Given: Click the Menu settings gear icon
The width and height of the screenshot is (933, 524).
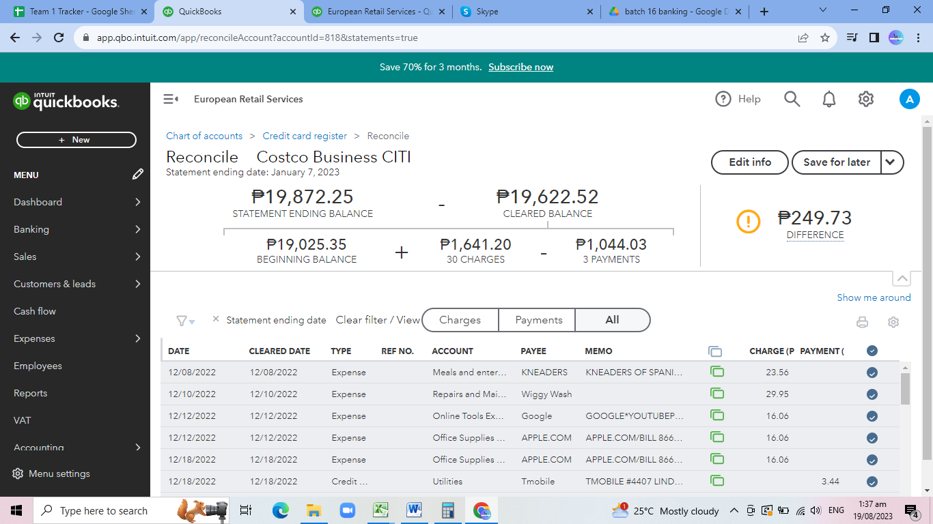Looking at the screenshot, I should pyautogui.click(x=18, y=474).
